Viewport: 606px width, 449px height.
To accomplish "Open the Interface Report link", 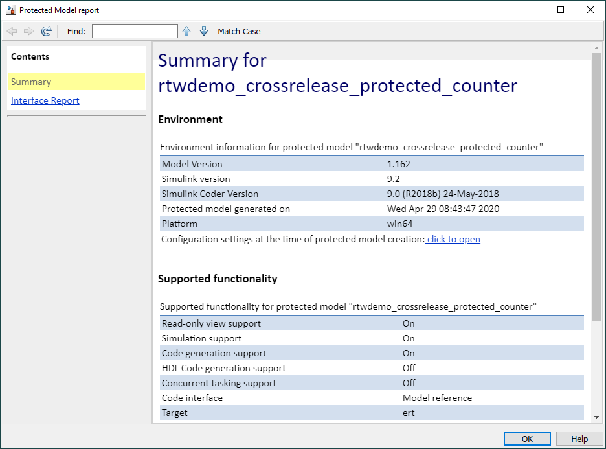I will (x=45, y=100).
